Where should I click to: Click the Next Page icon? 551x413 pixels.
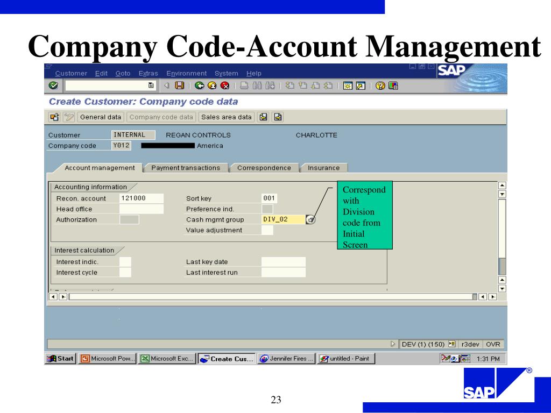pyautogui.click(x=315, y=86)
